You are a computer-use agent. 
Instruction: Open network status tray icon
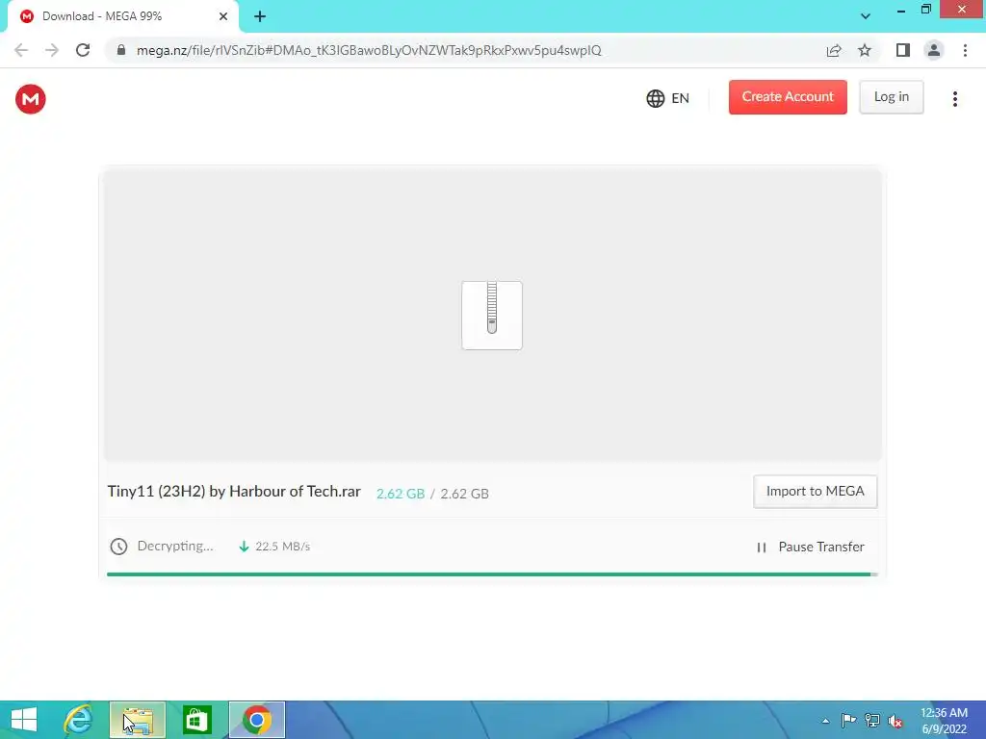872,721
